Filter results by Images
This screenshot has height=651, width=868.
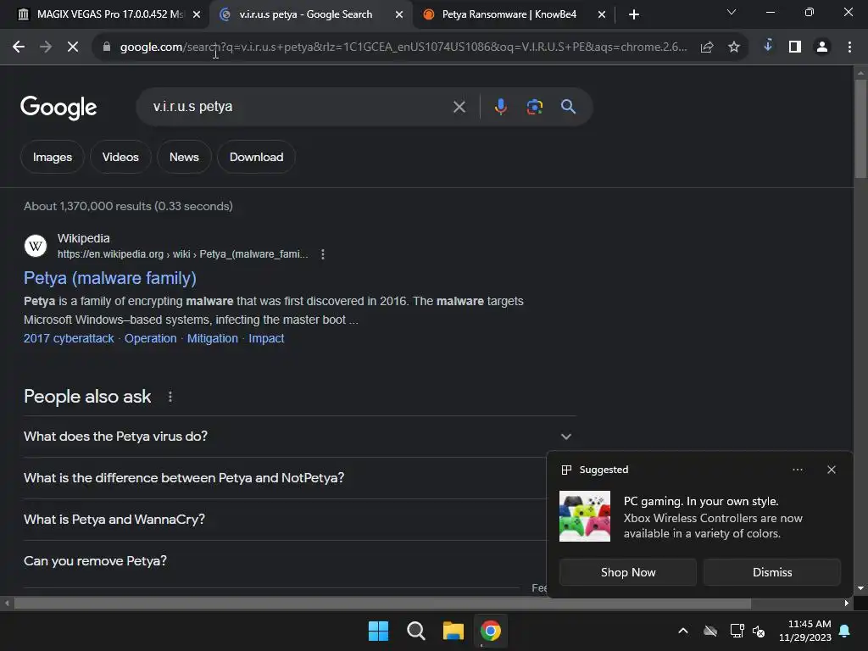click(53, 157)
